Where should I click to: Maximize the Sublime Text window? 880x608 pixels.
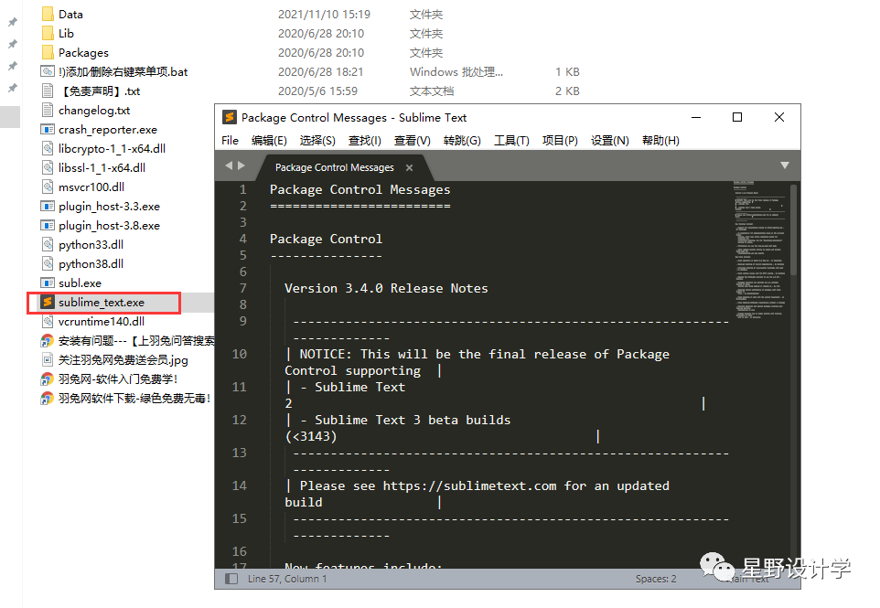click(737, 117)
